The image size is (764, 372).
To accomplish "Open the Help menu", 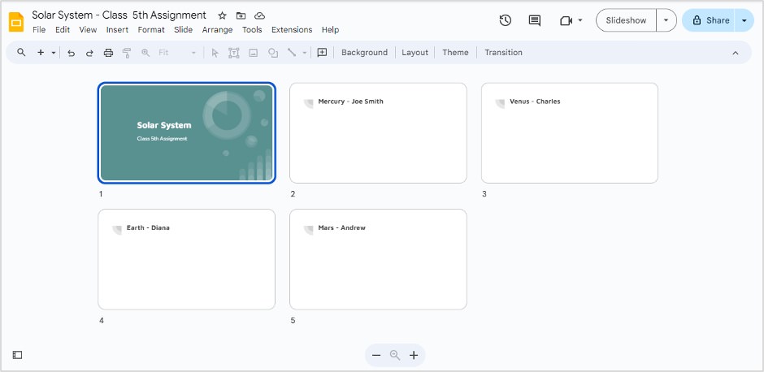I will tap(330, 30).
